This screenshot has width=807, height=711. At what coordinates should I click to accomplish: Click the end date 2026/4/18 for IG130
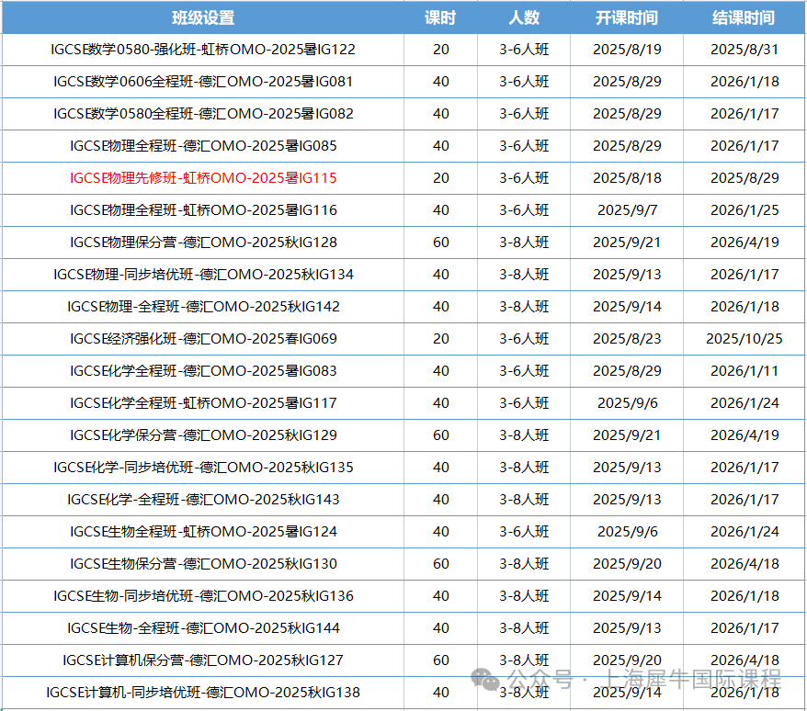(x=744, y=564)
